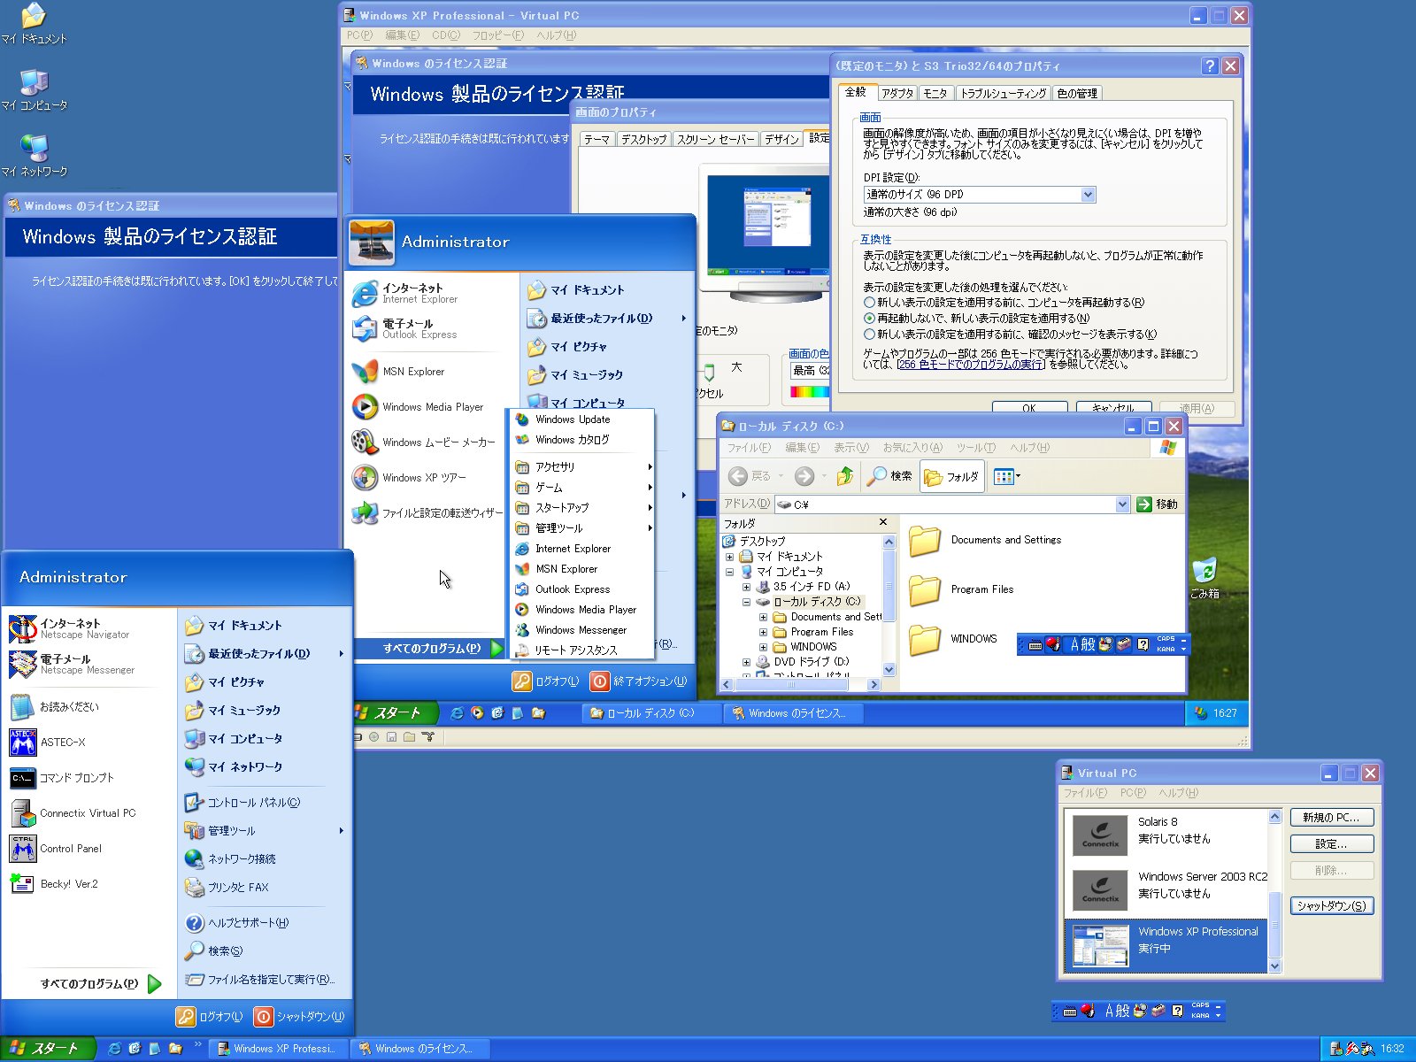Expand DVD ドライブ (D:) tree node

[746, 662]
